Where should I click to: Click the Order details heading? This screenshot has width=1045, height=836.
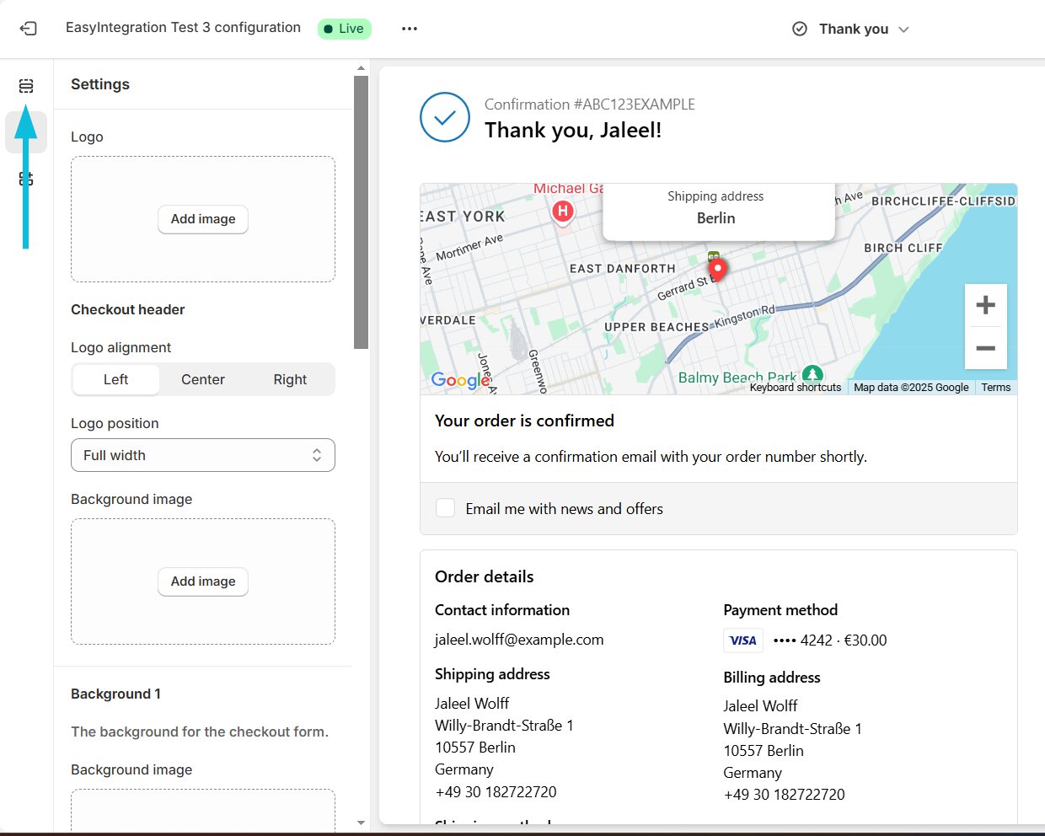[x=485, y=576]
